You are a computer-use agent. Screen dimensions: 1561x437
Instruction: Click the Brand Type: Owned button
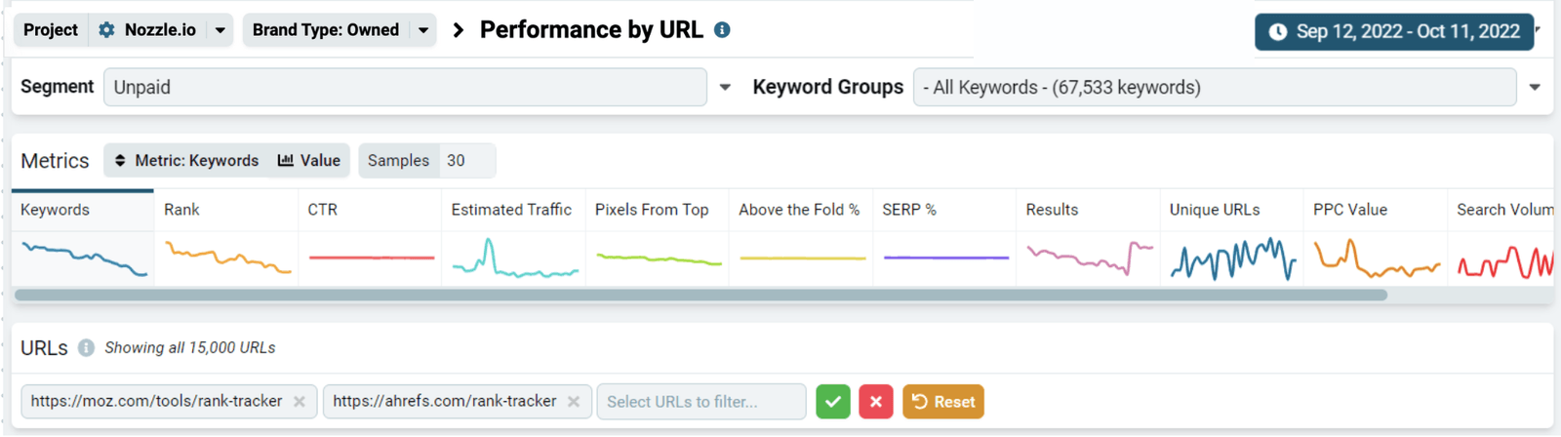326,30
